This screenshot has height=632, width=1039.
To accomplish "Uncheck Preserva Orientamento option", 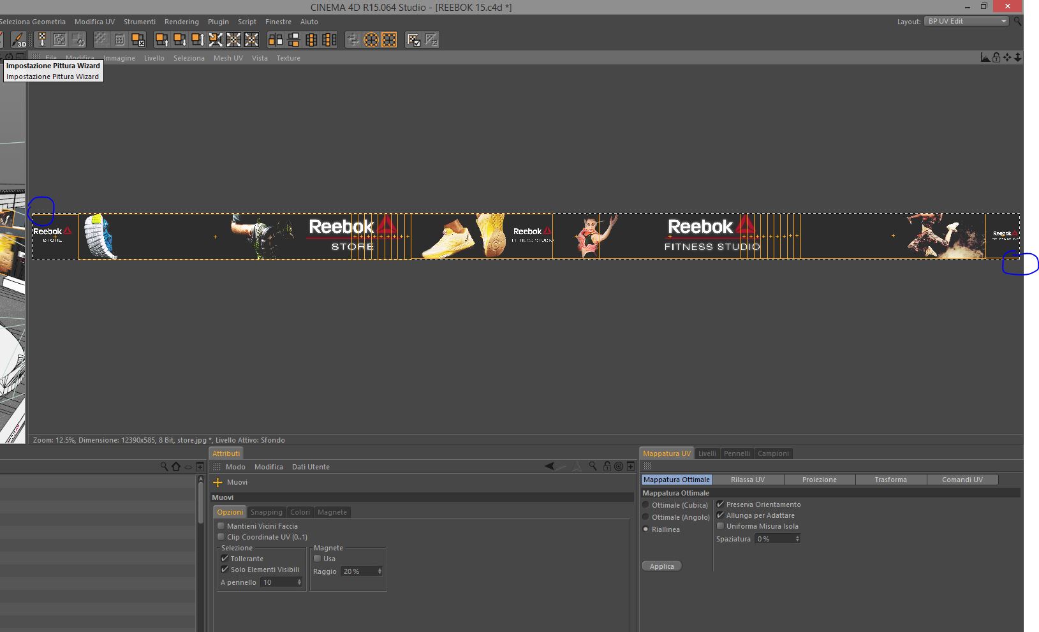I will click(x=720, y=504).
